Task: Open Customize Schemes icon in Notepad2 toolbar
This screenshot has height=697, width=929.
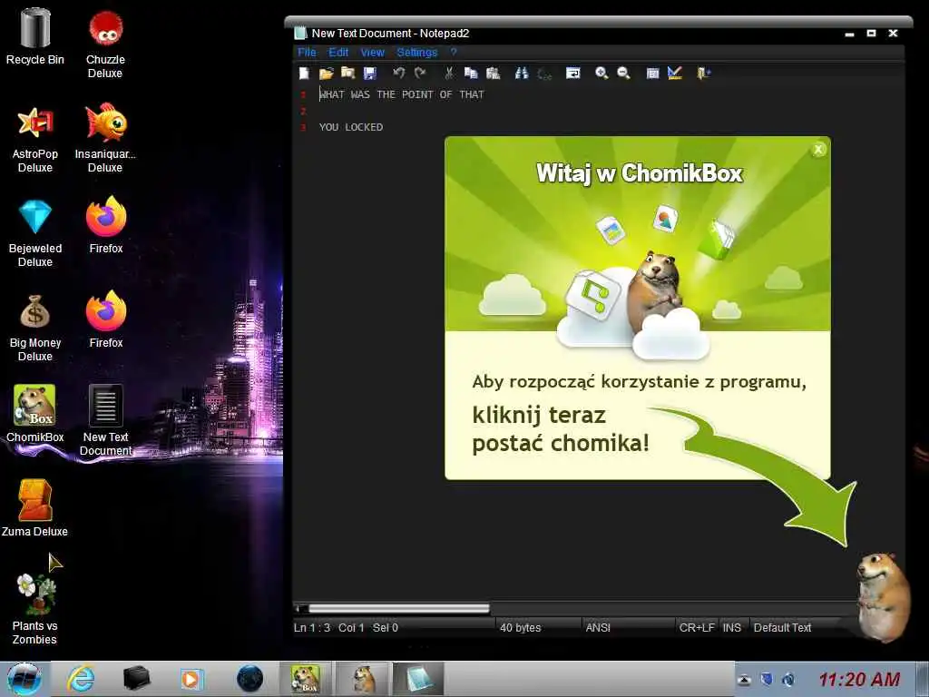Action: [674, 73]
